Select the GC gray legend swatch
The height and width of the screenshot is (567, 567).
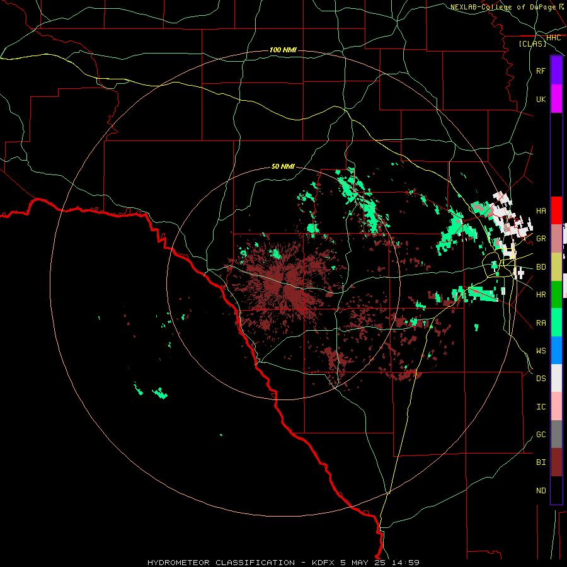pyautogui.click(x=556, y=434)
